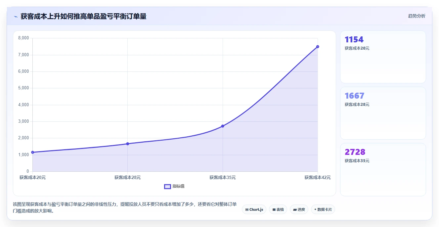This screenshot has height=227, width=439.
Task: Open the 2728 stat card
Action: (383, 169)
